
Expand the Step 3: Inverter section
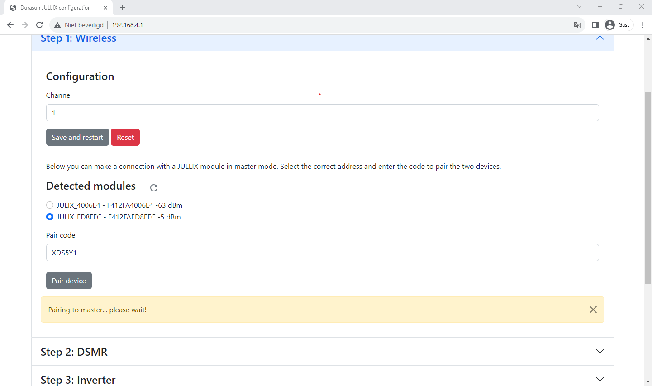tap(600, 379)
